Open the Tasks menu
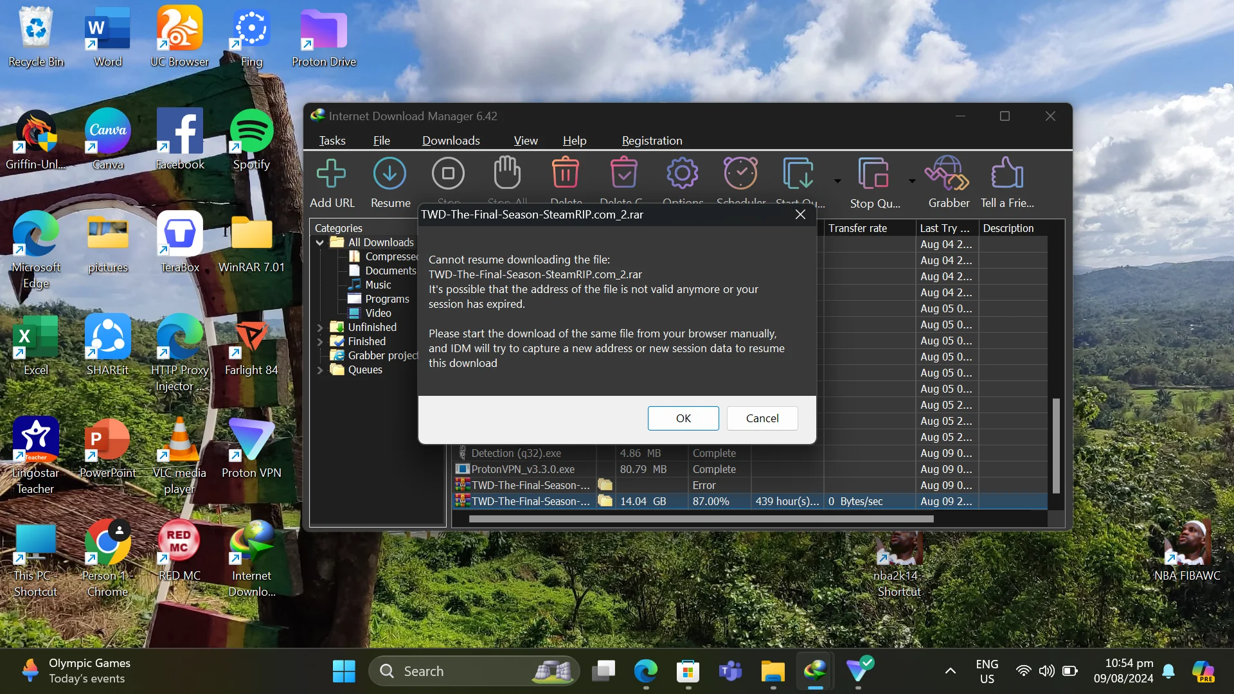1234x694 pixels. (332, 140)
